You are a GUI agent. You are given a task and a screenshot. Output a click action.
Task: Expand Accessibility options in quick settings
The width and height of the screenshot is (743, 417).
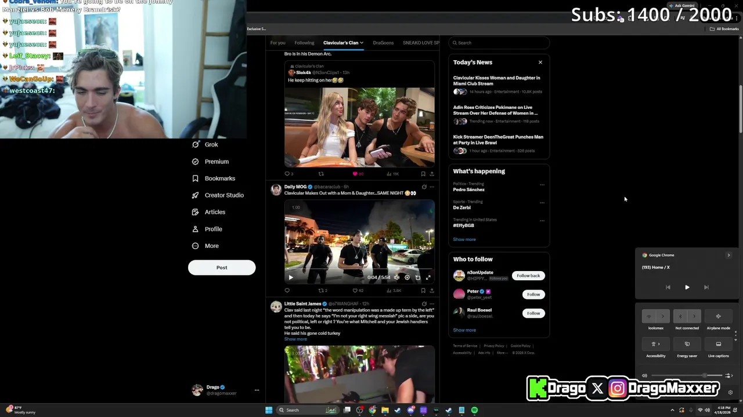click(656, 344)
